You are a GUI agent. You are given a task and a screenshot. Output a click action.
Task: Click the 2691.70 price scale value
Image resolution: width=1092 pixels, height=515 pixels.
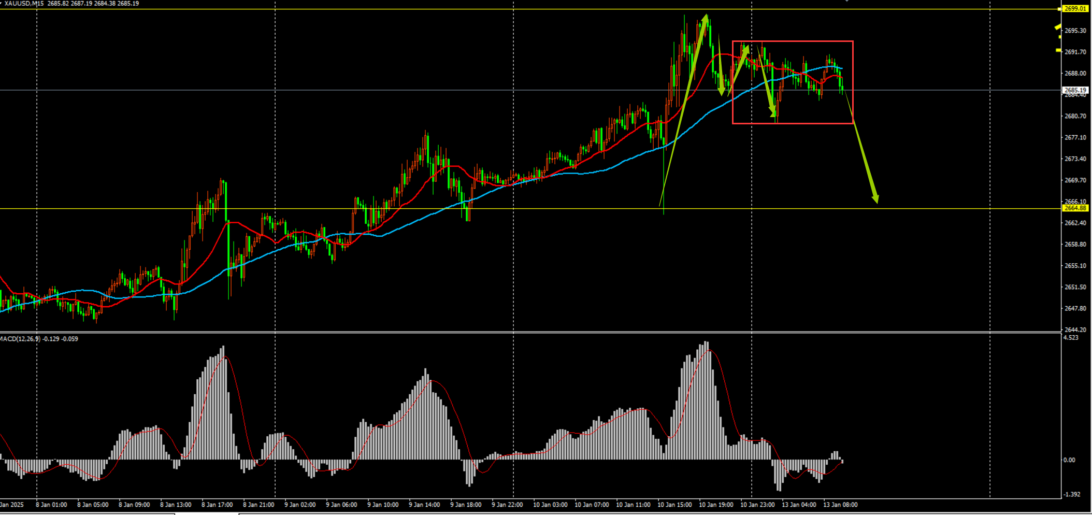(x=1075, y=52)
